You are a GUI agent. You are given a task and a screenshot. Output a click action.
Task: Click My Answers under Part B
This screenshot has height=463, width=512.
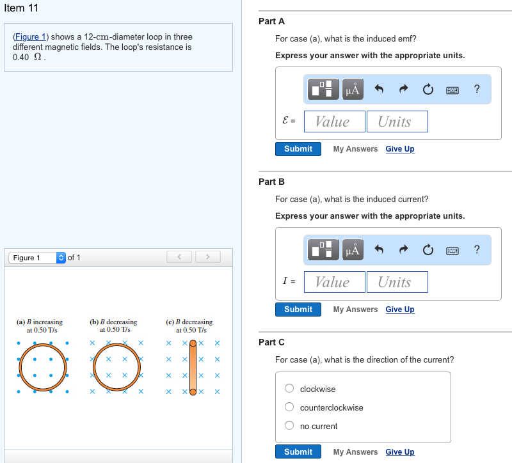click(355, 310)
